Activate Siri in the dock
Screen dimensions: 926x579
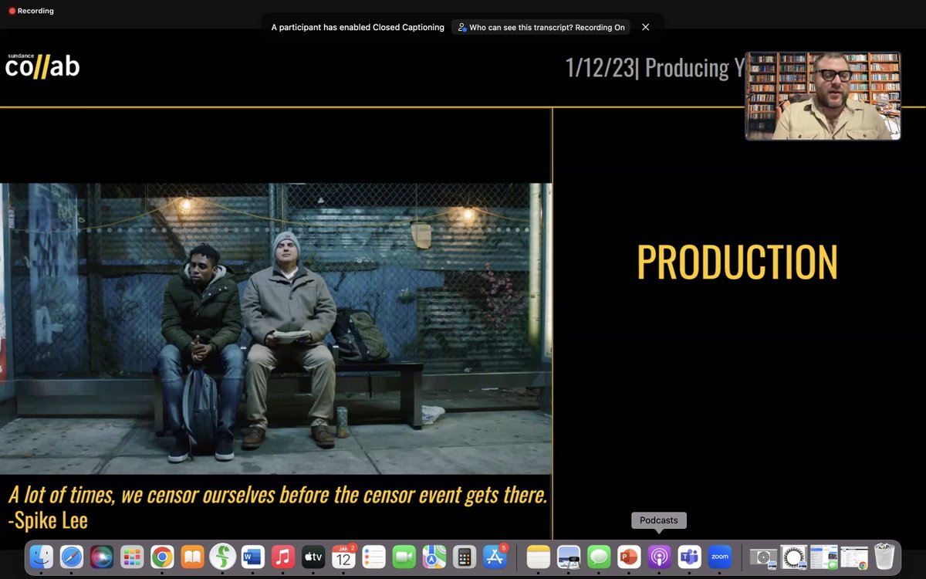coord(102,557)
